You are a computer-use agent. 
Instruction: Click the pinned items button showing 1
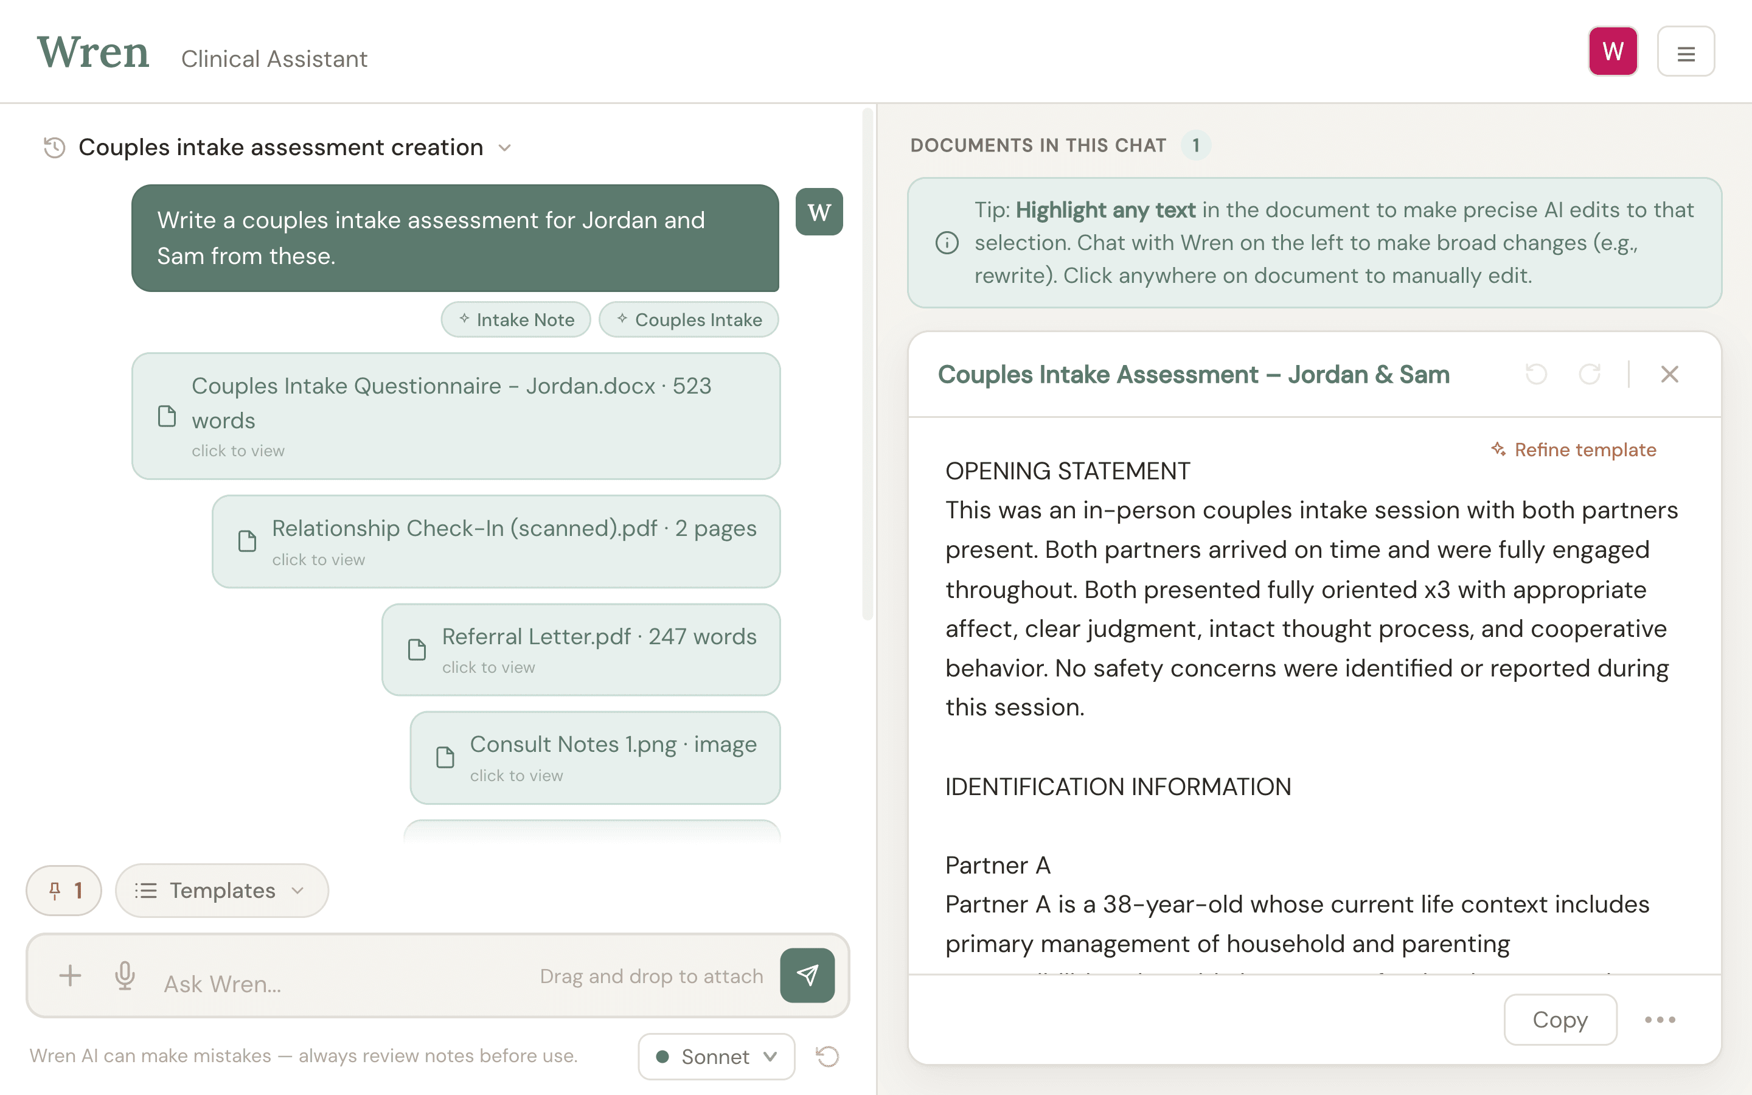pyautogui.click(x=64, y=890)
